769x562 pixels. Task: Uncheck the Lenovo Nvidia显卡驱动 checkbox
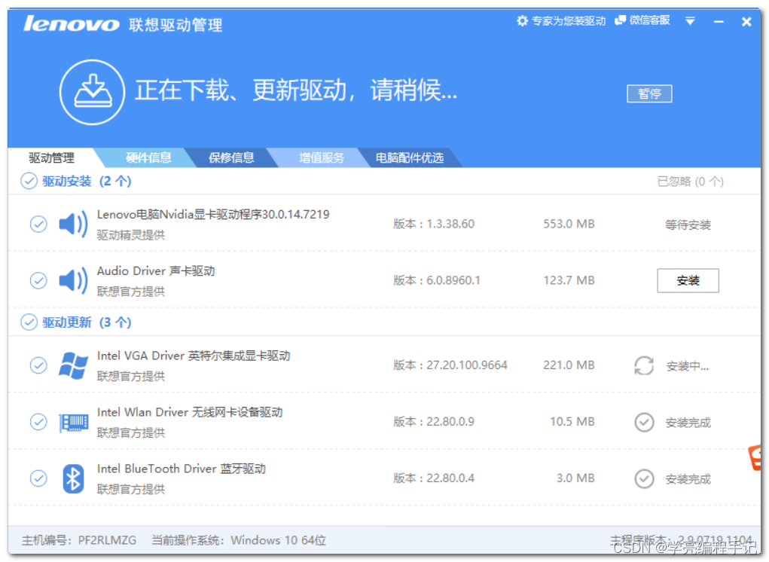pos(38,224)
